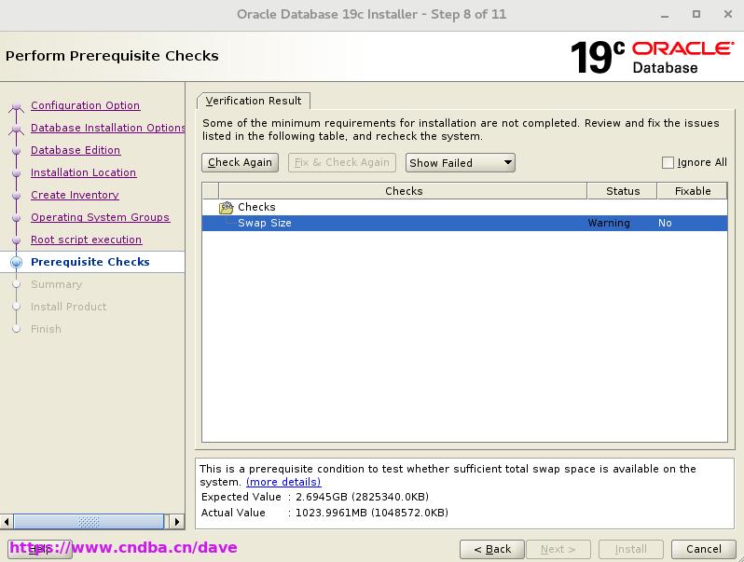744x562 pixels.
Task: Minimize the installer window
Action: click(665, 15)
